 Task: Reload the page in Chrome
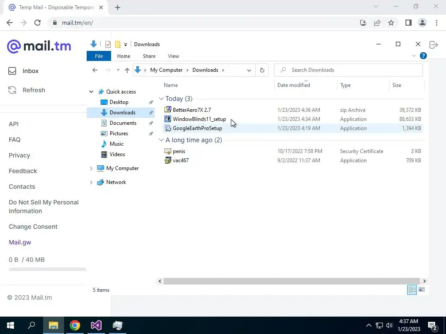pyautogui.click(x=37, y=23)
